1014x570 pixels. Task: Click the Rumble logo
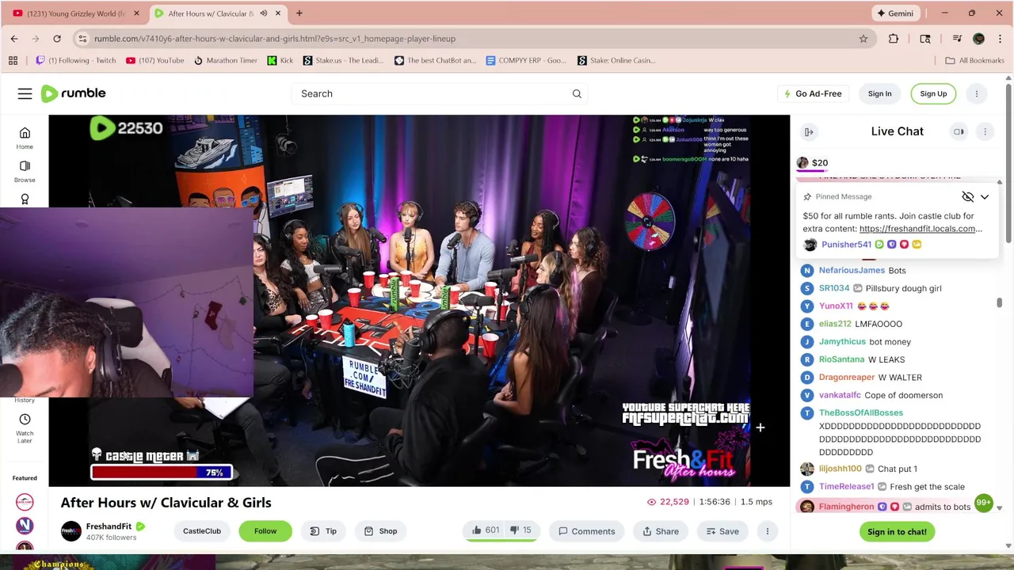pyautogui.click(x=73, y=93)
